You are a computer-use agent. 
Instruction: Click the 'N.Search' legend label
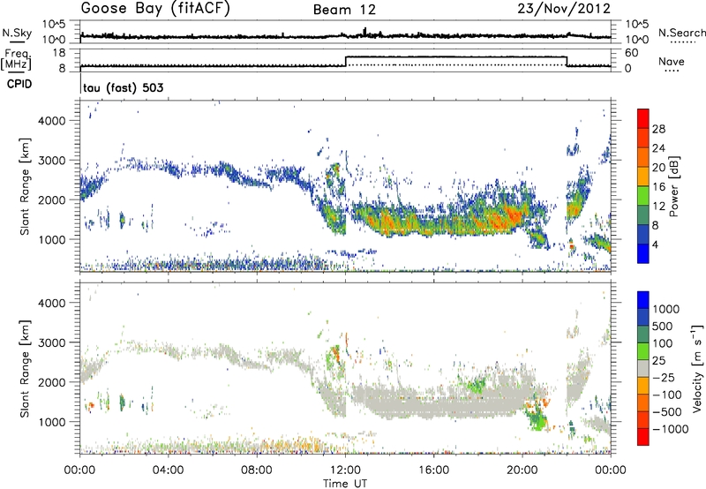(x=681, y=33)
